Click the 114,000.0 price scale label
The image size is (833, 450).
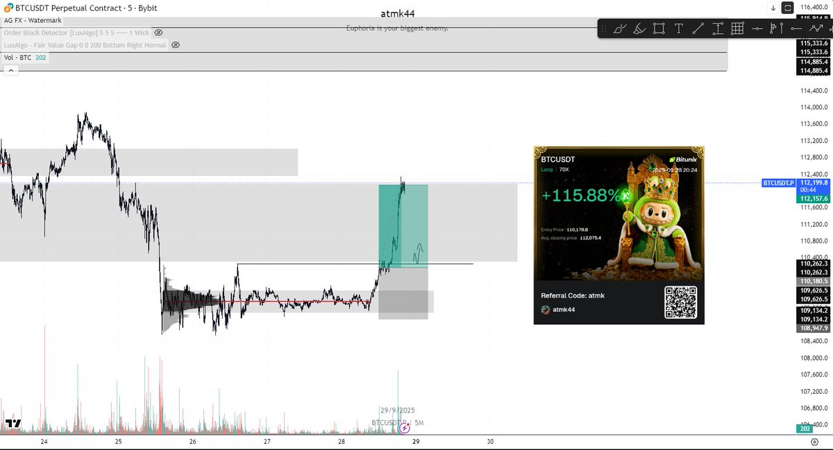coord(815,107)
